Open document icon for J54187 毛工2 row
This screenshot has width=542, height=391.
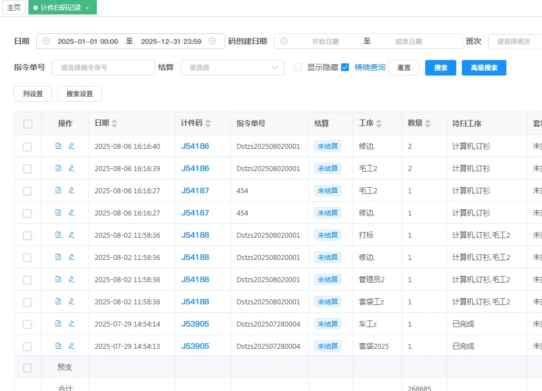click(58, 191)
